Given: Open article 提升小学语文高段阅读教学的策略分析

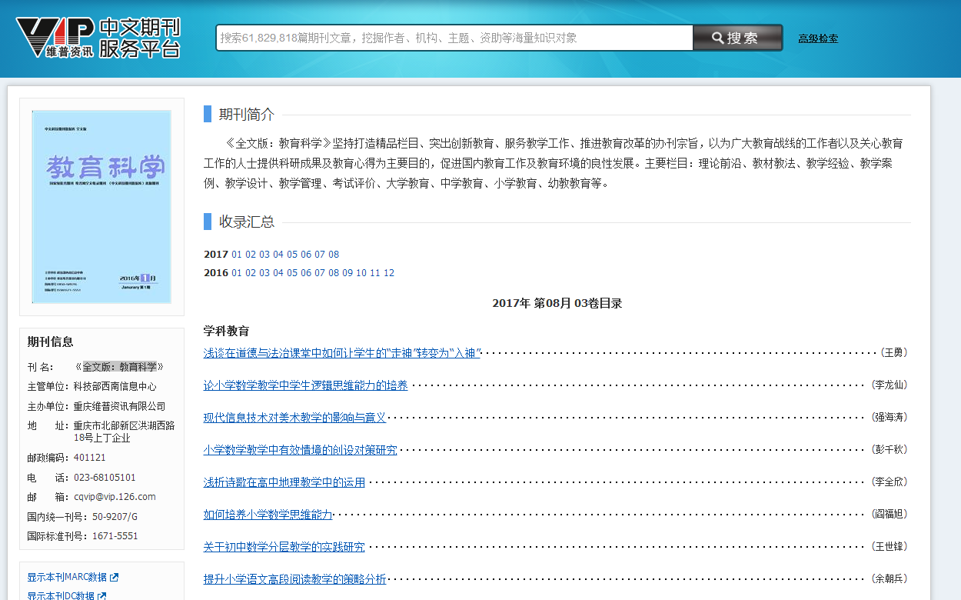Looking at the screenshot, I should point(294,579).
